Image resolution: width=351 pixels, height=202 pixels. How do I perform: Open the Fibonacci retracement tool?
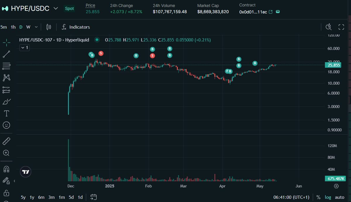(x=6, y=66)
